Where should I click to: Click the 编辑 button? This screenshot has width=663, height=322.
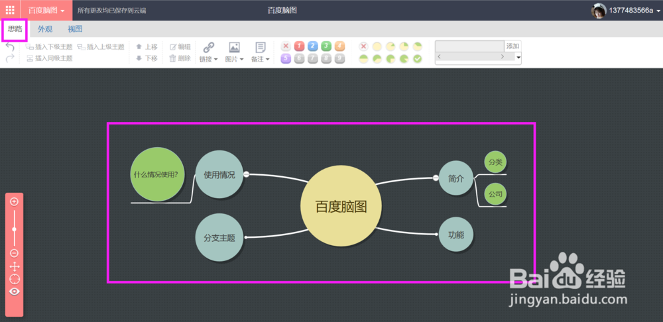(180, 47)
